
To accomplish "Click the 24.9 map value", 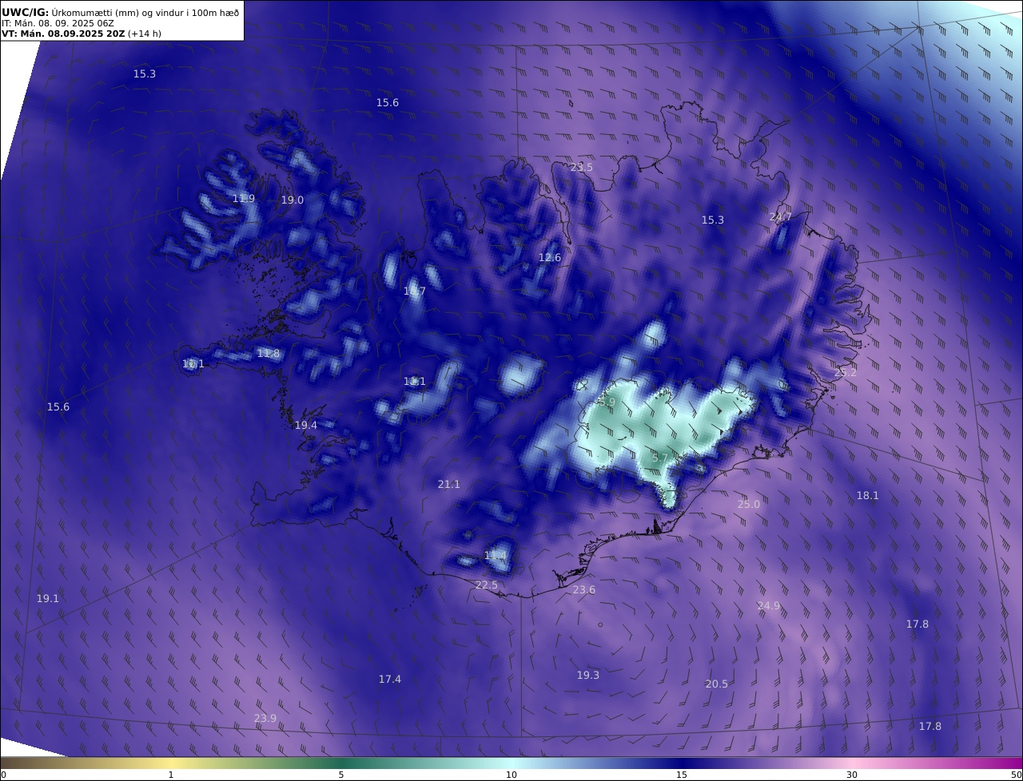I will click(x=769, y=607).
